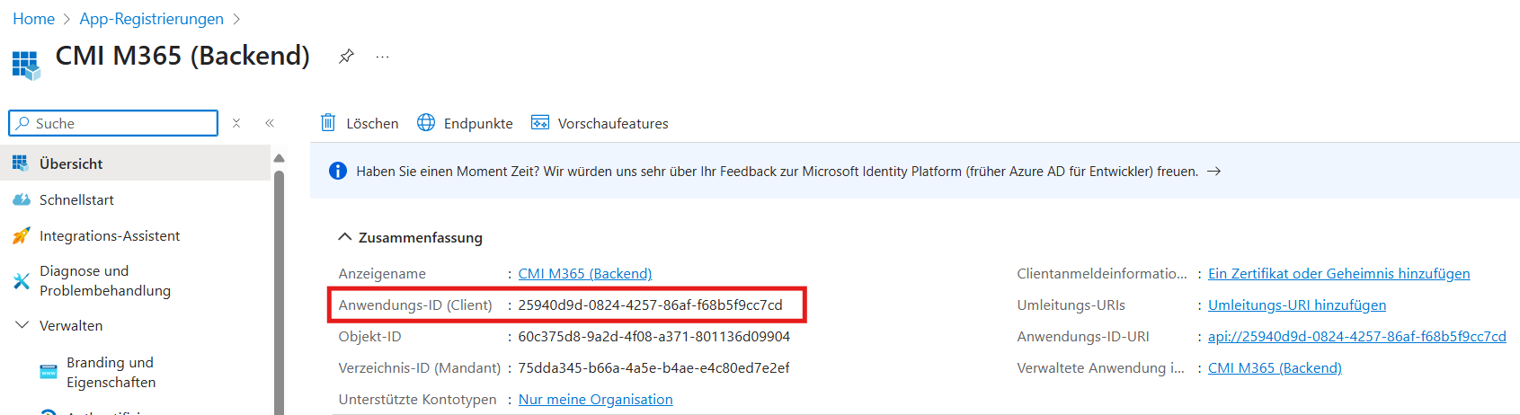
Task: Click the Vorschaufeatures toolbar button
Action: [600, 123]
